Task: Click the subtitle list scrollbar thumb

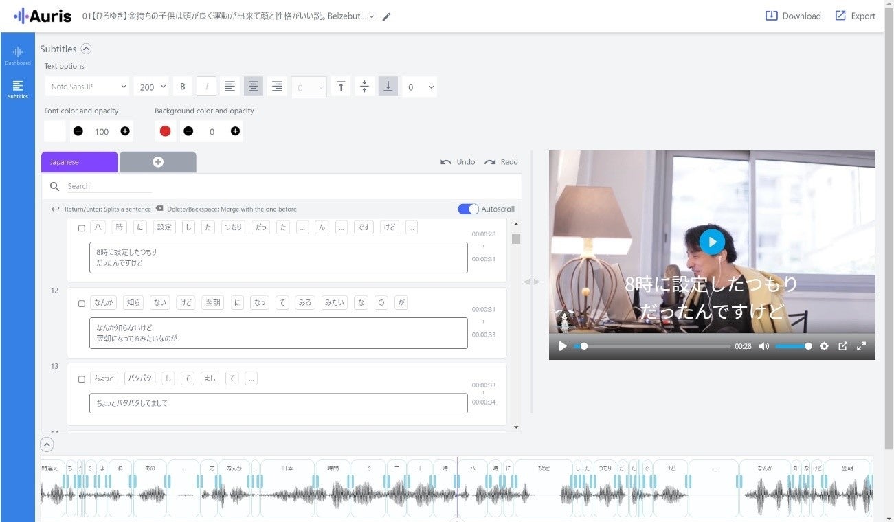Action: pos(516,239)
